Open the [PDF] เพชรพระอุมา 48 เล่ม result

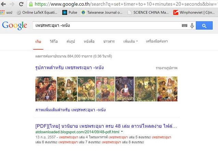(x=106, y=126)
